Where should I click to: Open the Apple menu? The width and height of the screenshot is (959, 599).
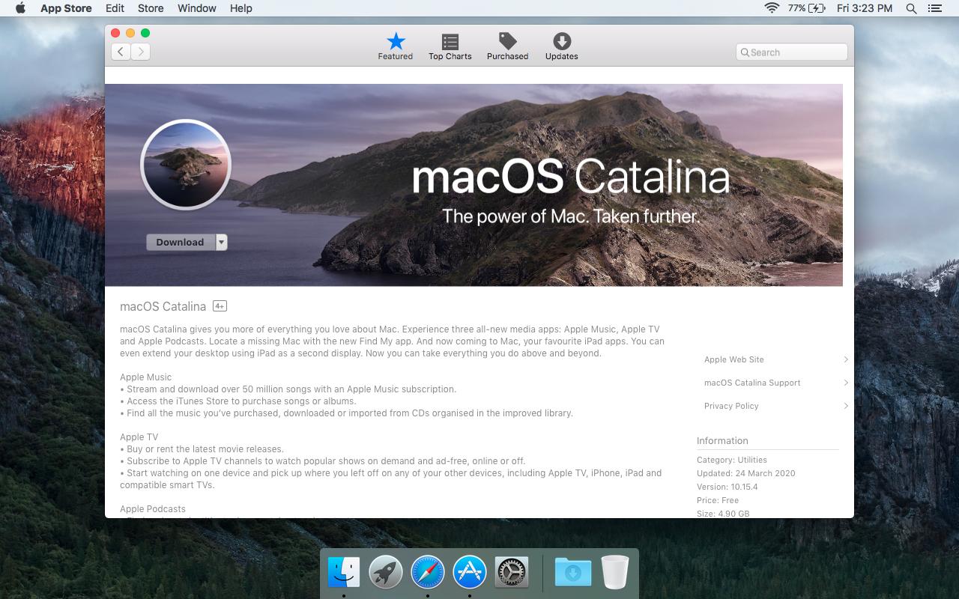pyautogui.click(x=20, y=8)
